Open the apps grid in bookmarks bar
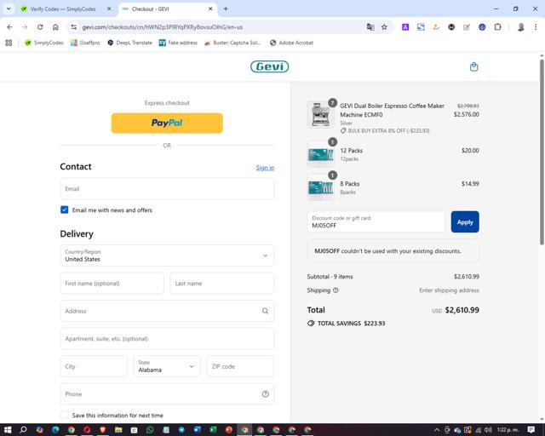The height and width of the screenshot is (436, 545). 9,43
